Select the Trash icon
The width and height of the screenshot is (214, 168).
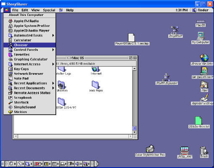point(204,152)
